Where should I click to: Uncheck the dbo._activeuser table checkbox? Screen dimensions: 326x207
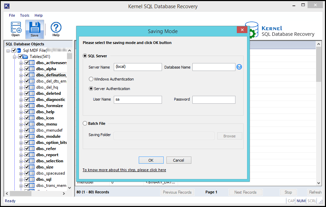(x=27, y=63)
